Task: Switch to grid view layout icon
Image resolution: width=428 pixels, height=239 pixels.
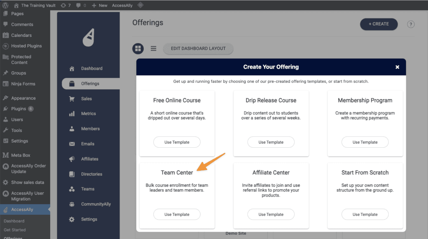Action: tap(138, 49)
